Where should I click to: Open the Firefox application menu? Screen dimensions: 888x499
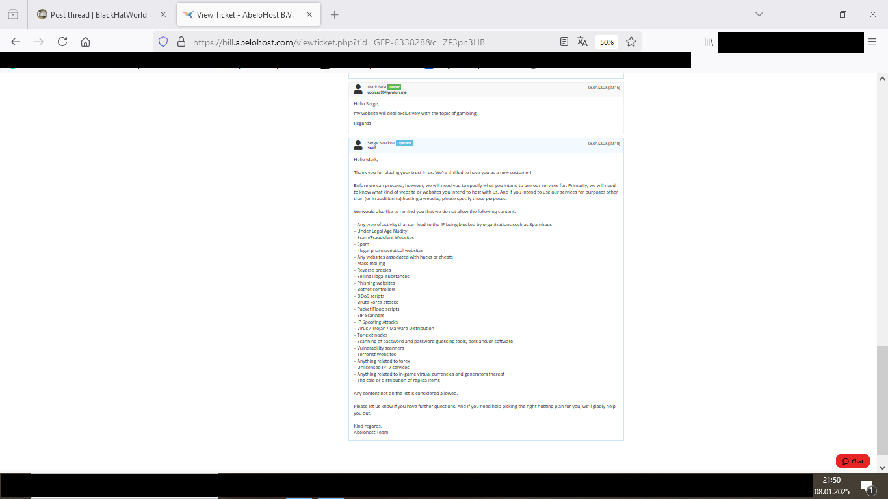(x=872, y=42)
